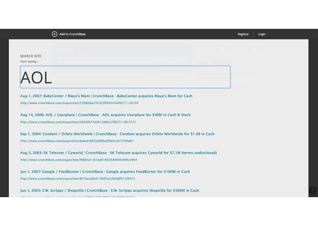The height and width of the screenshot is (226, 318).
Task: Click the SEARCH SITE heading label
Action: 31,56
